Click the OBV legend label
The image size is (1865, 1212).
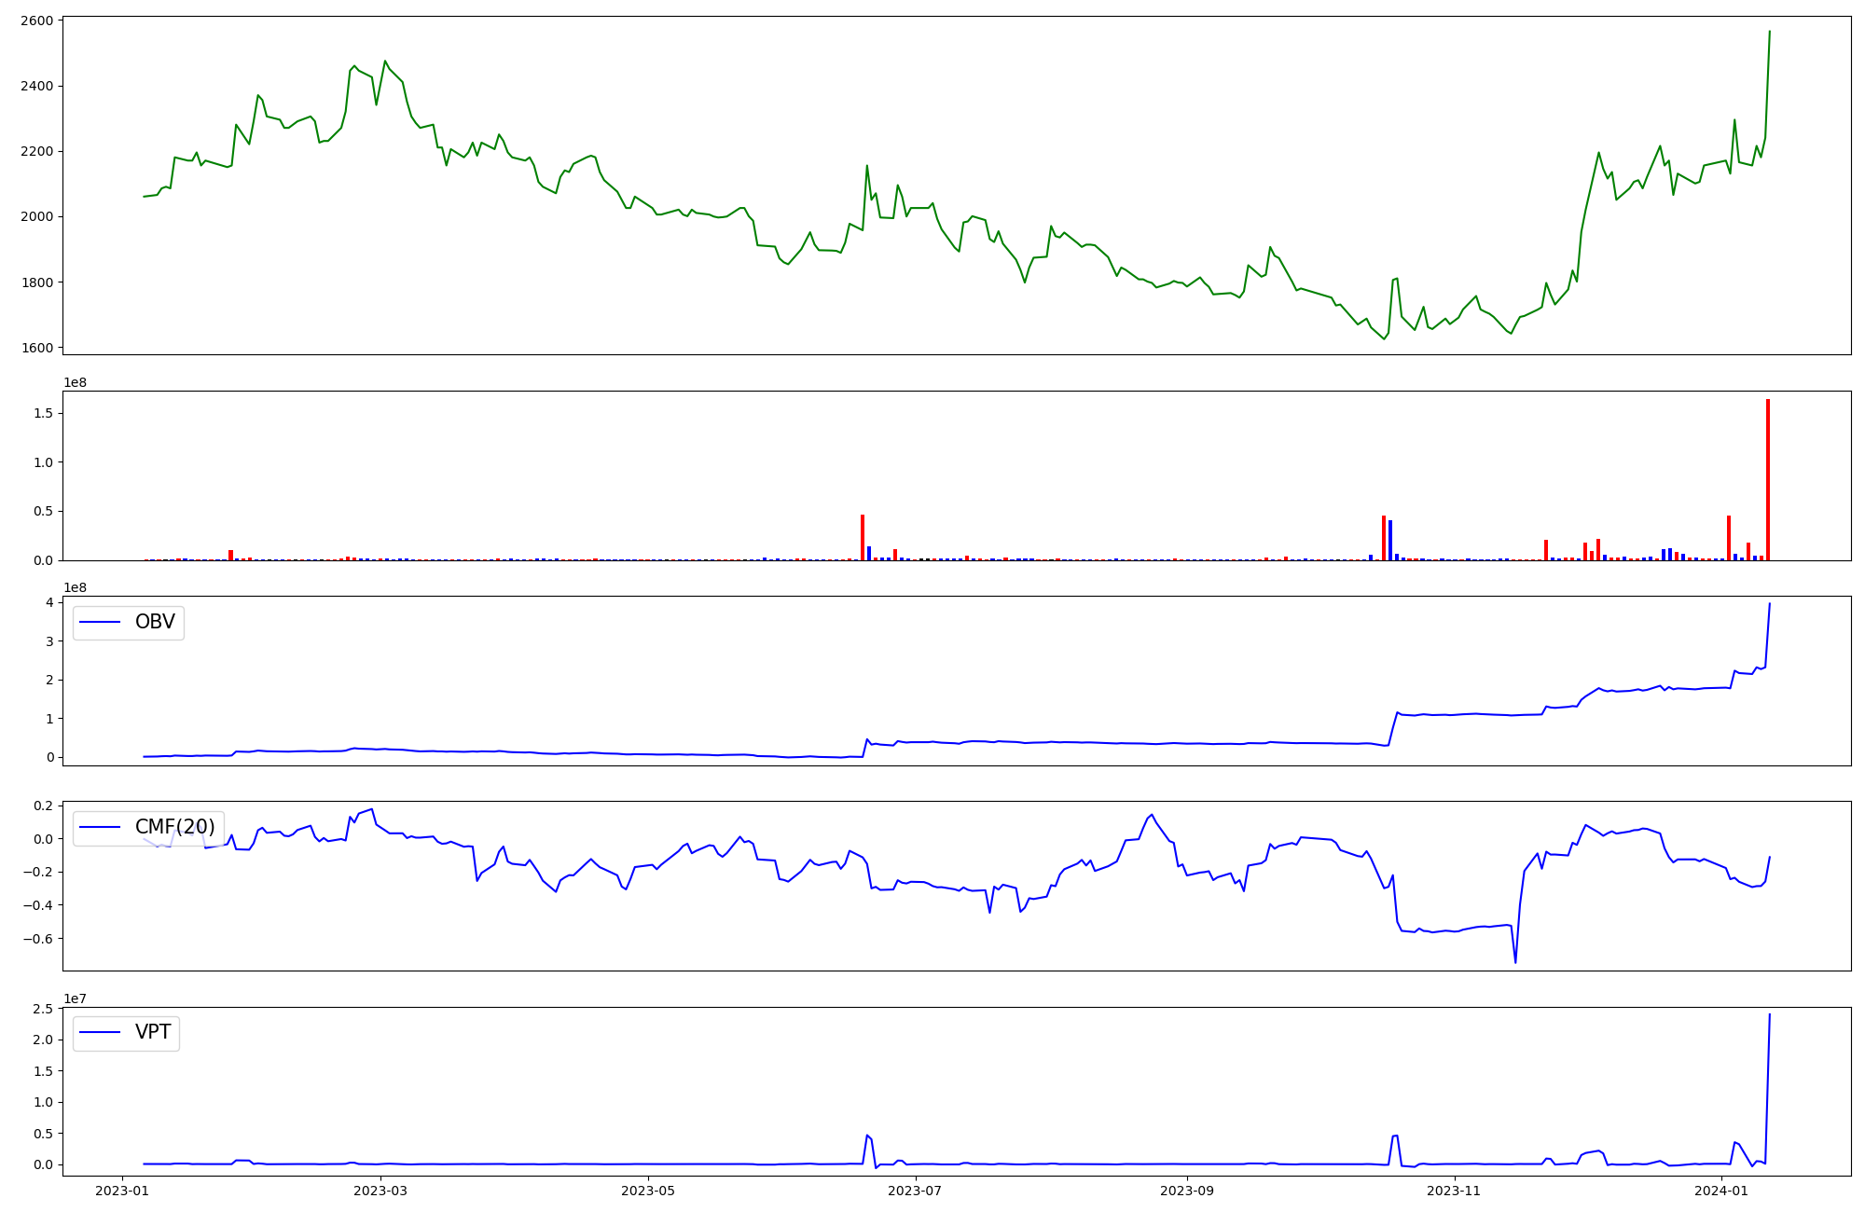coord(155,622)
